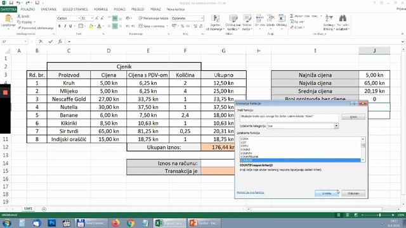406x228 pixels.
Task: Toggle Italic formatting
Action: (x=65, y=26)
